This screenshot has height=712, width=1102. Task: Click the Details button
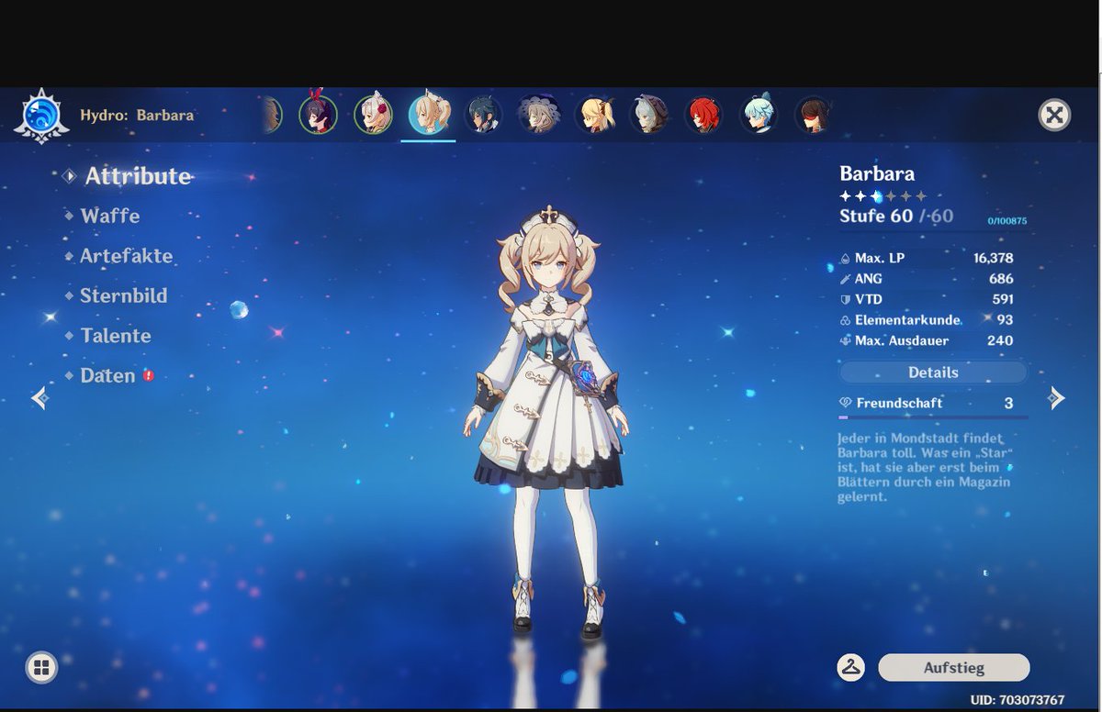pyautogui.click(x=933, y=373)
